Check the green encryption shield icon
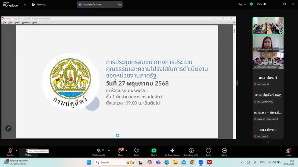 coord(251,4)
